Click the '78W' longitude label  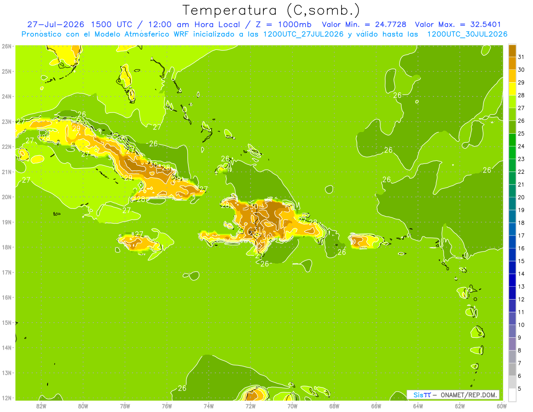tap(125, 406)
